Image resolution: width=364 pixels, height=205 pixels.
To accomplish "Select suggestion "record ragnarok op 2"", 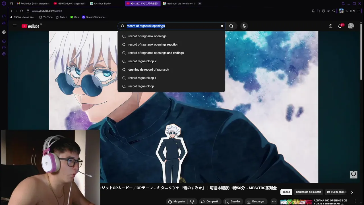I will [x=171, y=61].
